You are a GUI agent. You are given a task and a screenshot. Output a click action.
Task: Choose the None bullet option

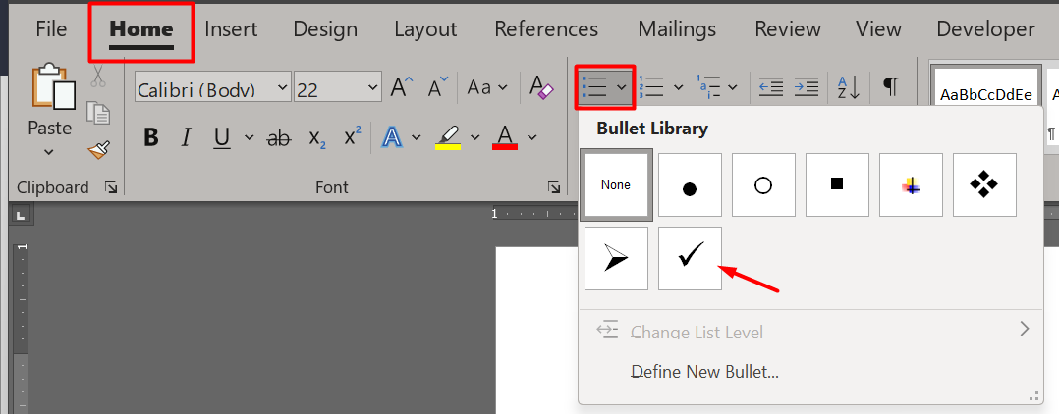coord(616,184)
